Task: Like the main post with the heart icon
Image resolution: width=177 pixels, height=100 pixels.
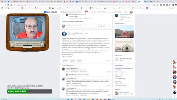Action: (x=65, y=61)
